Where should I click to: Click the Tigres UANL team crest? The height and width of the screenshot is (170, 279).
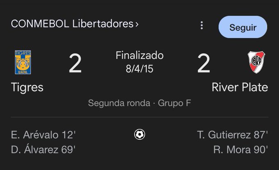[x=23, y=62]
